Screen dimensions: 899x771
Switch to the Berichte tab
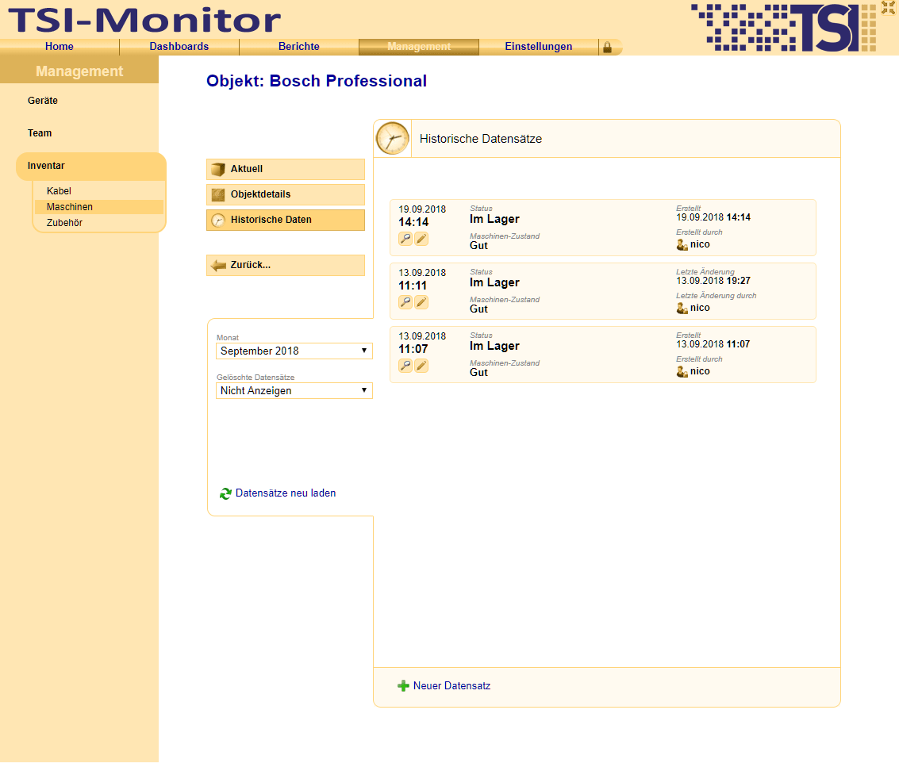pos(298,47)
